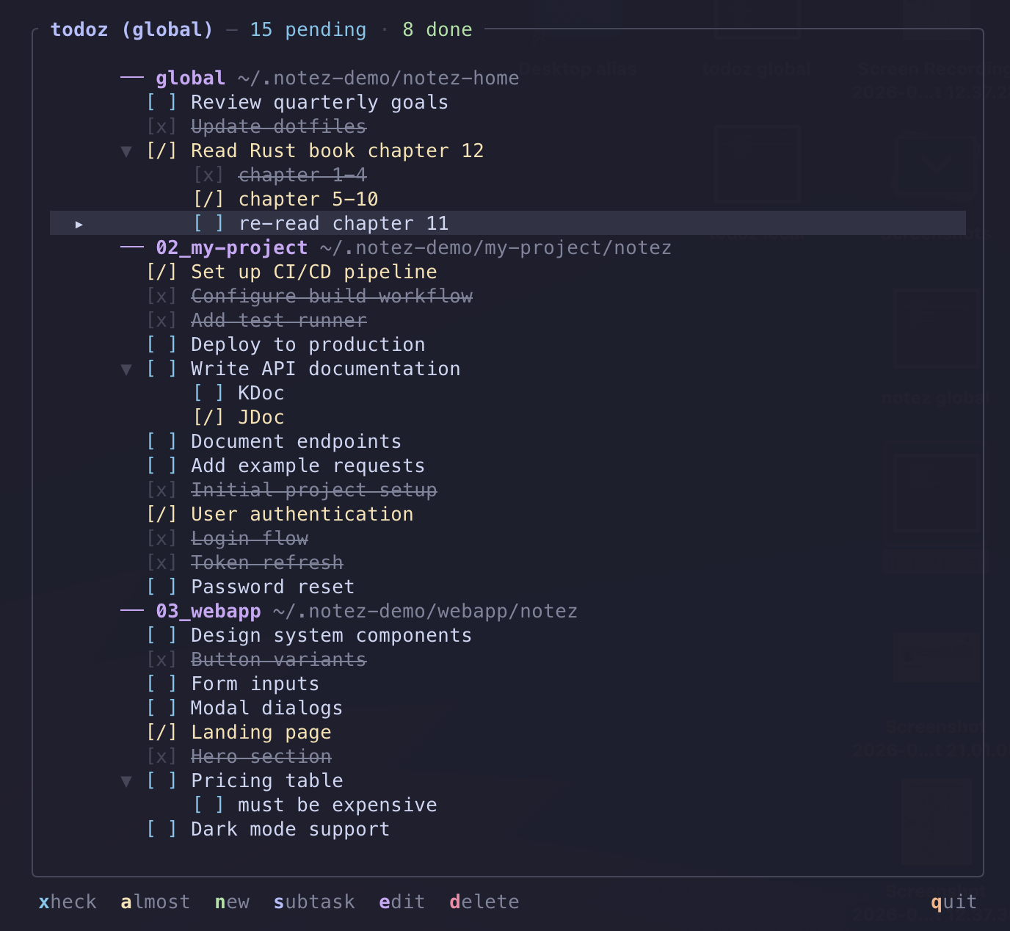This screenshot has height=931, width=1010.
Task: Select the 03_webapp section header
Action: (208, 611)
